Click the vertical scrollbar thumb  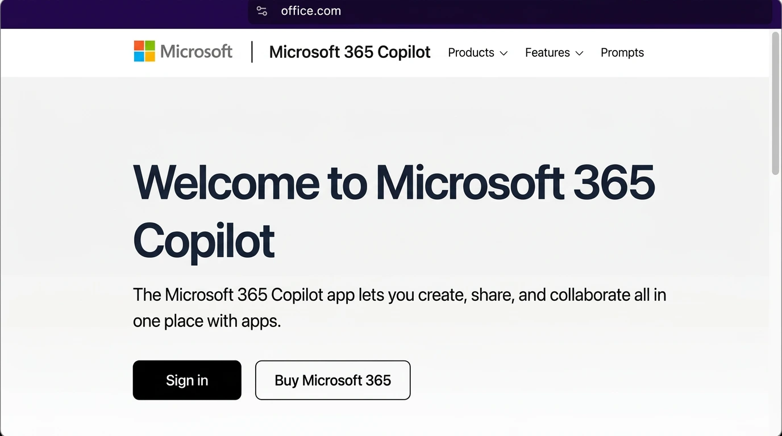(775, 102)
